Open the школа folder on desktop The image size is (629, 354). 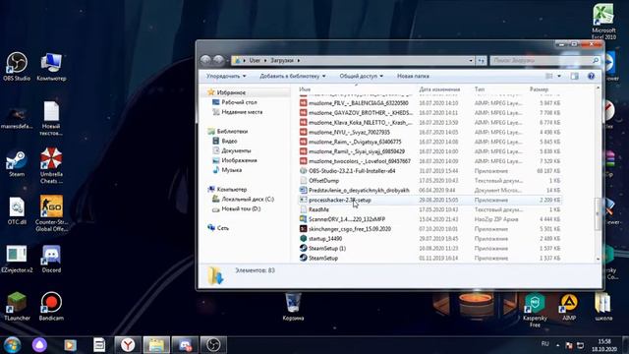click(603, 307)
